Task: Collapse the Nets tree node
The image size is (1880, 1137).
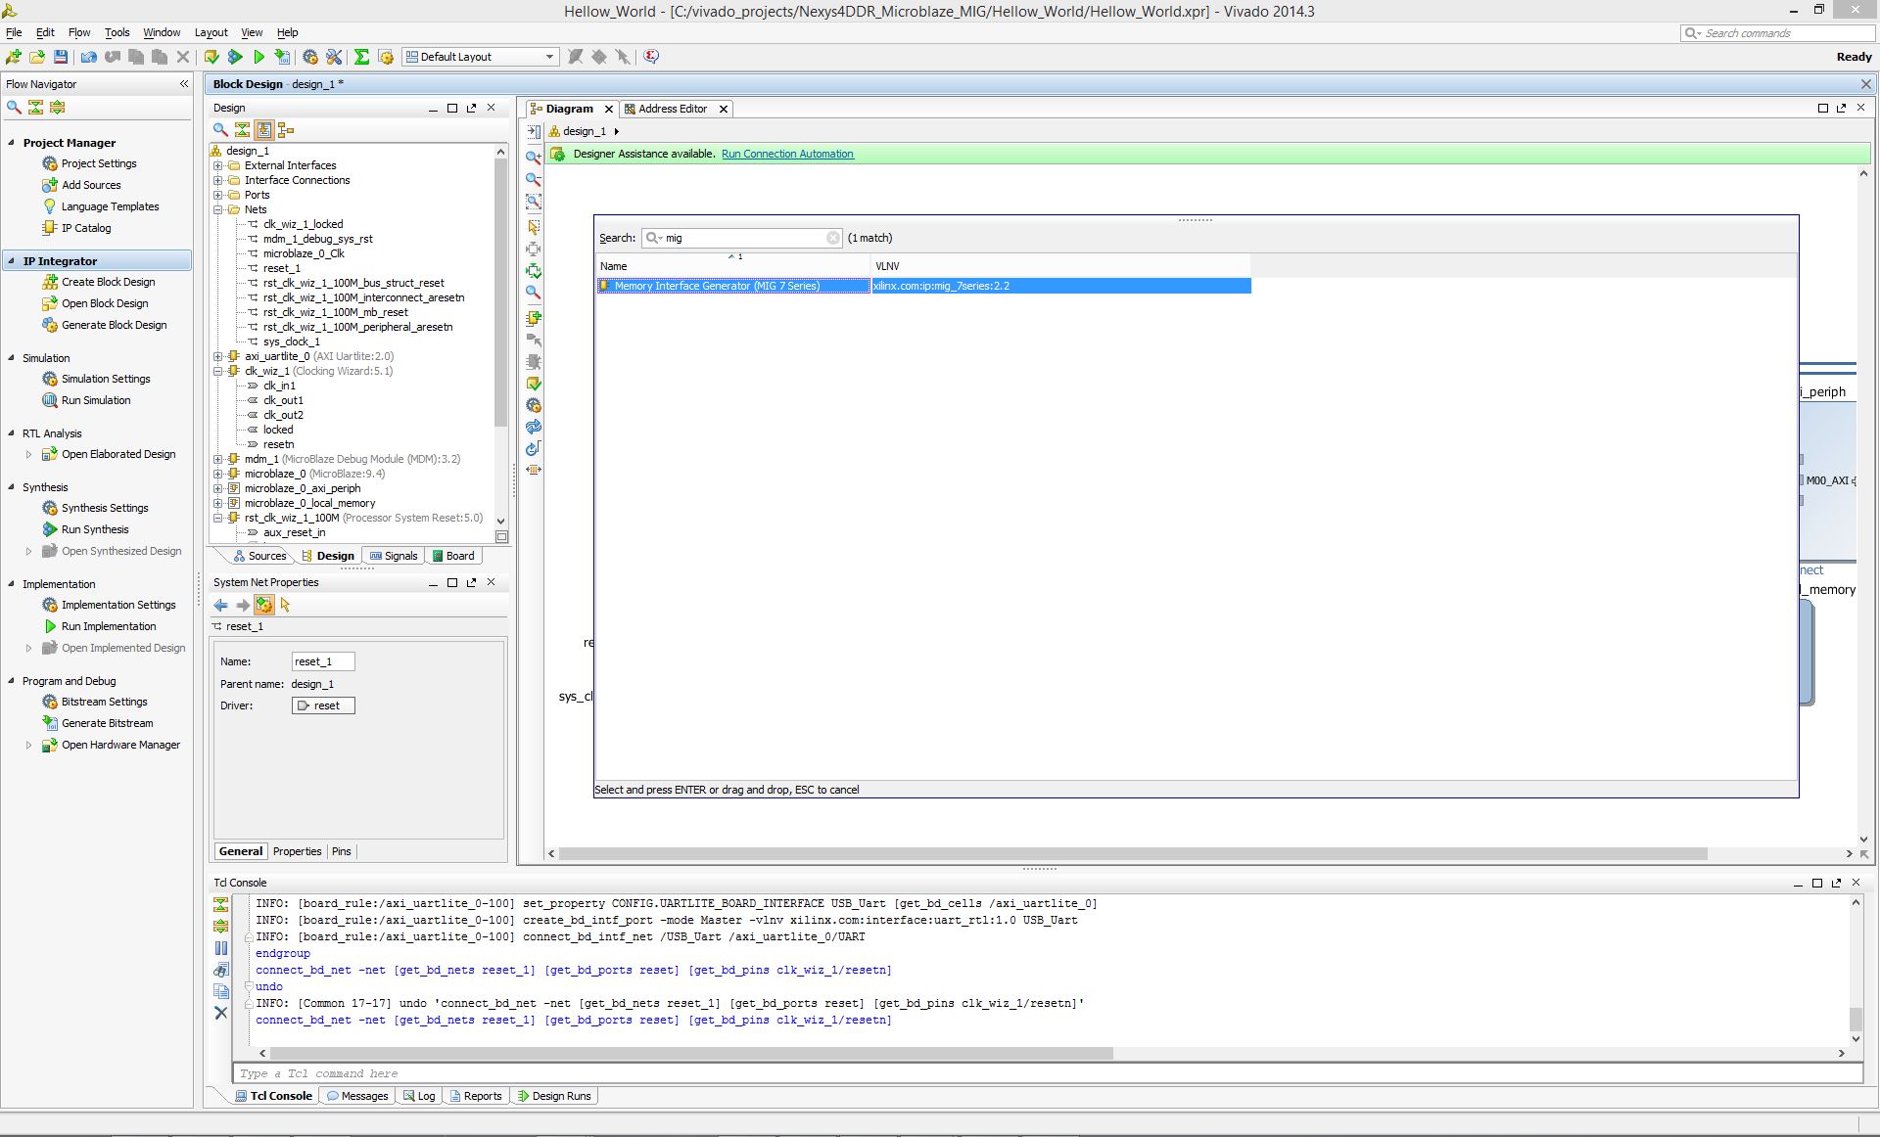Action: 218,209
